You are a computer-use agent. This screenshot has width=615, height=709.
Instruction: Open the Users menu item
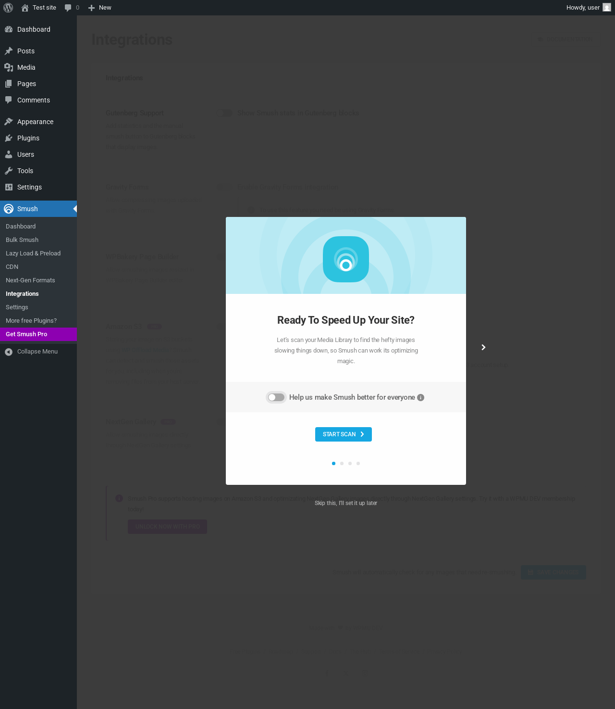[x=38, y=154]
